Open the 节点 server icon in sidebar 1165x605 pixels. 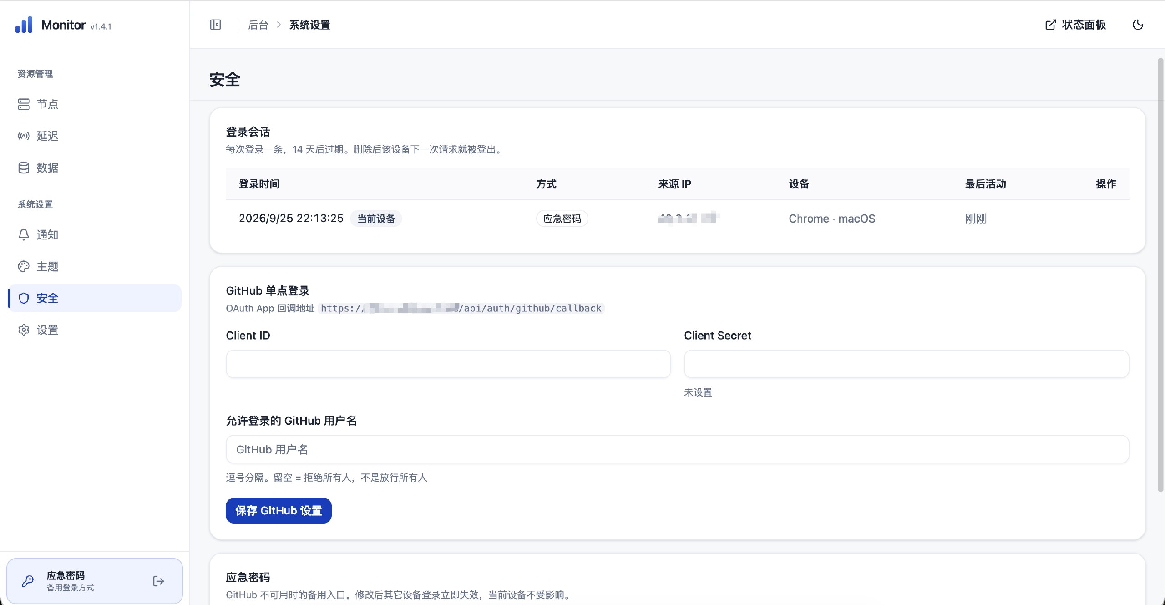[x=24, y=104]
